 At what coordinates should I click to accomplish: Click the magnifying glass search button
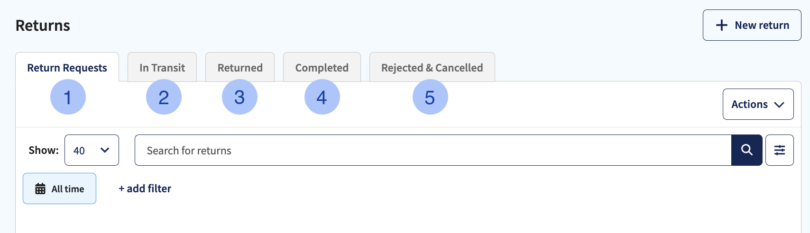point(746,150)
